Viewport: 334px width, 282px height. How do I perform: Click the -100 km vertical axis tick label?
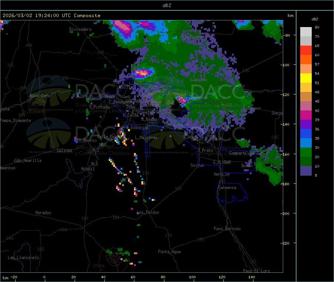[285, 65]
